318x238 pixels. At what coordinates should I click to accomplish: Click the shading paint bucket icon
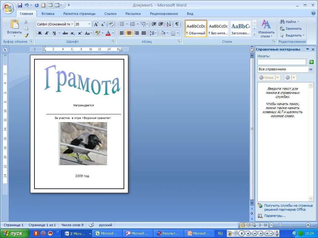tap(163, 33)
